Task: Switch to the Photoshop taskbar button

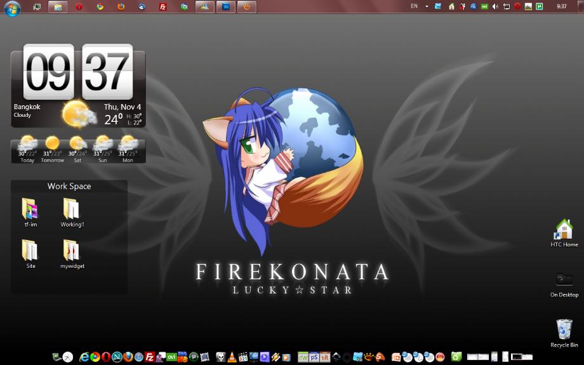Action: (x=226, y=7)
